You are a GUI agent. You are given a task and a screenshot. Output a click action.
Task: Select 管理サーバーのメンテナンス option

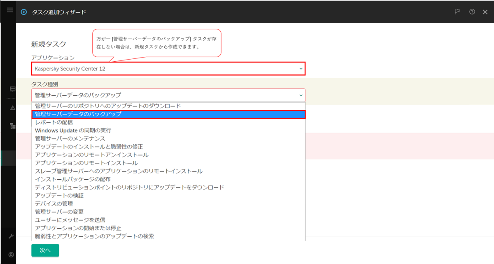[168, 139]
